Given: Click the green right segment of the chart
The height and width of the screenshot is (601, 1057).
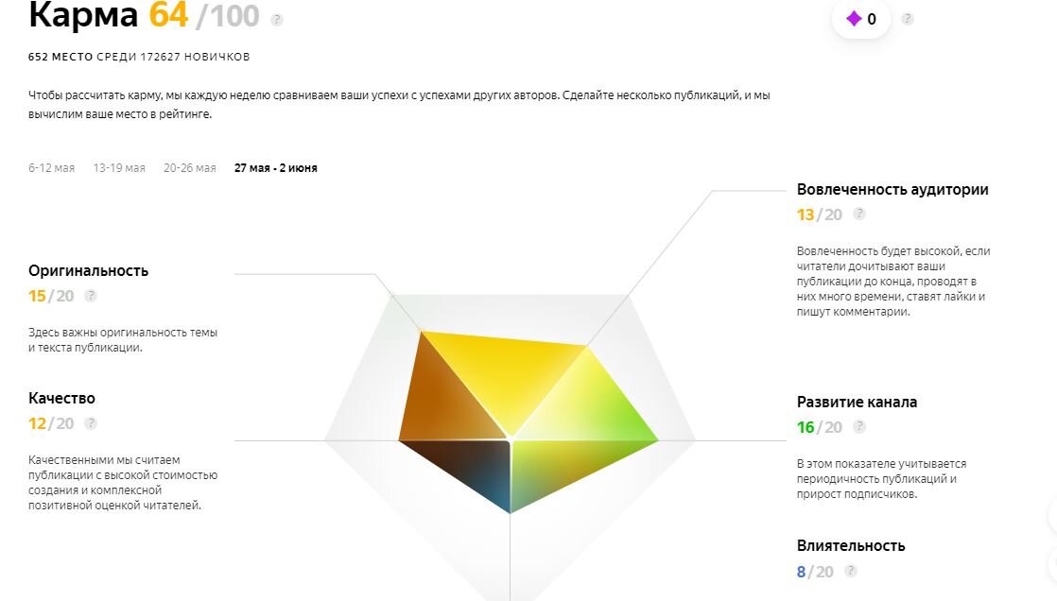Looking at the screenshot, I should 593,404.
